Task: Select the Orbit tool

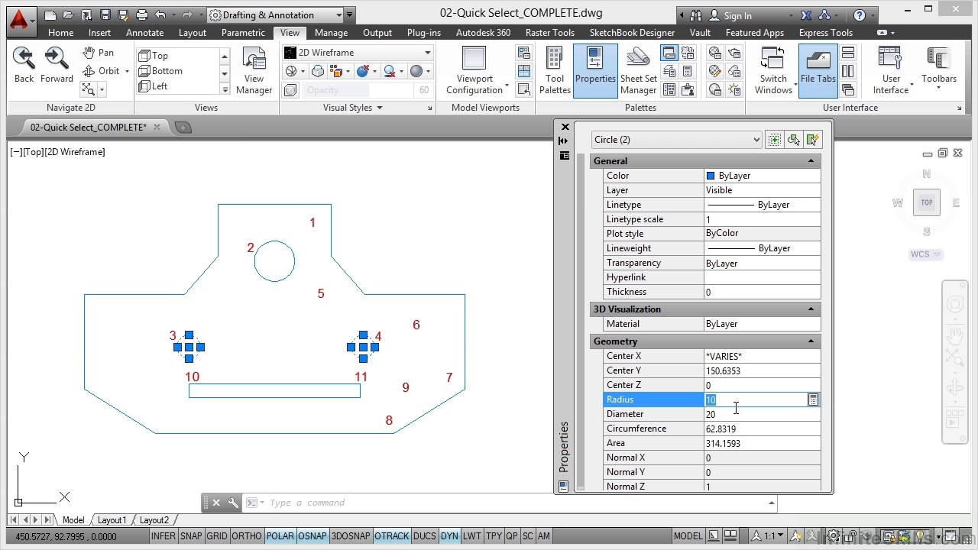Action: pyautogui.click(x=102, y=71)
